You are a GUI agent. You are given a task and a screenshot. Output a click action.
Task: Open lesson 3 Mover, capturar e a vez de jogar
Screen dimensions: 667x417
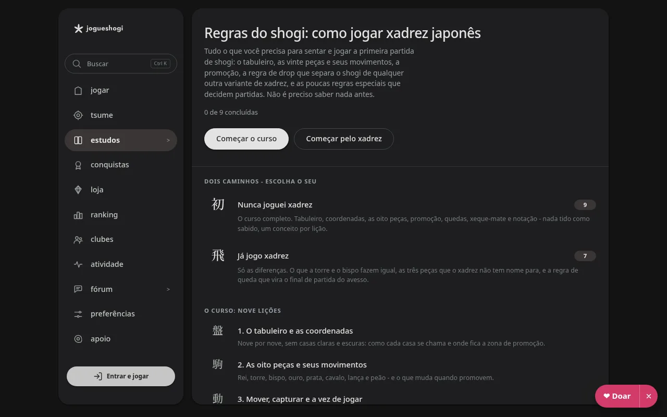tap(400, 399)
